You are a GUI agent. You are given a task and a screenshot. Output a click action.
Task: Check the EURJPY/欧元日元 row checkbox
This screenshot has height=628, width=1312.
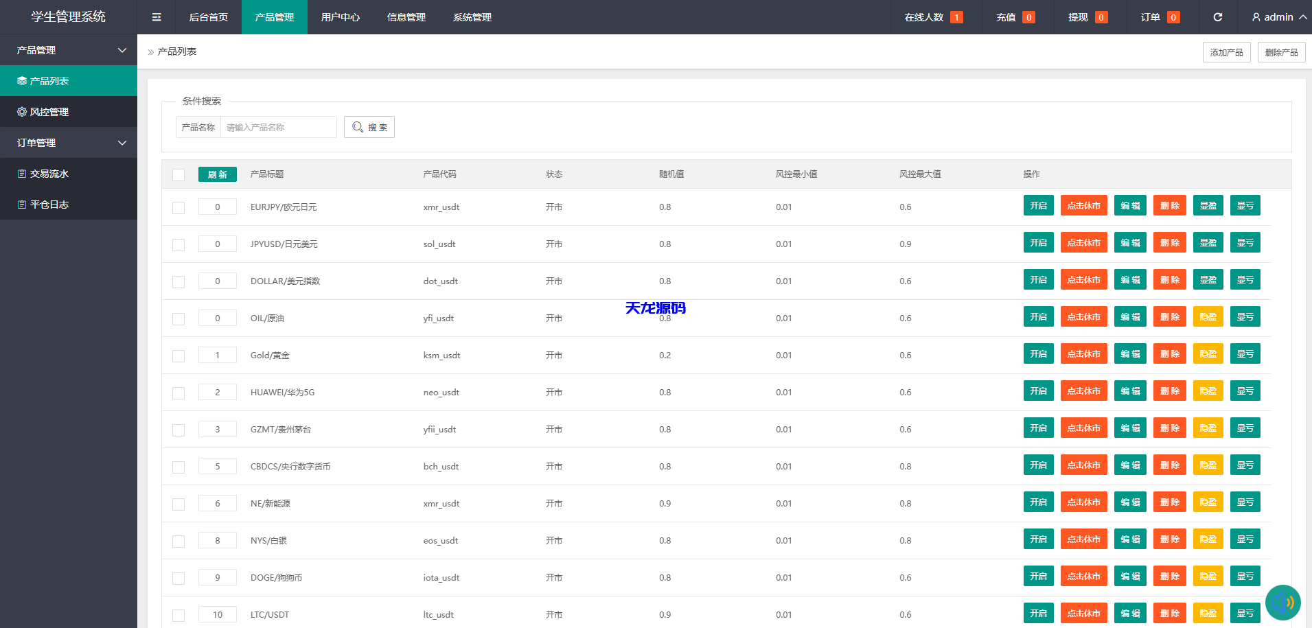coord(179,207)
